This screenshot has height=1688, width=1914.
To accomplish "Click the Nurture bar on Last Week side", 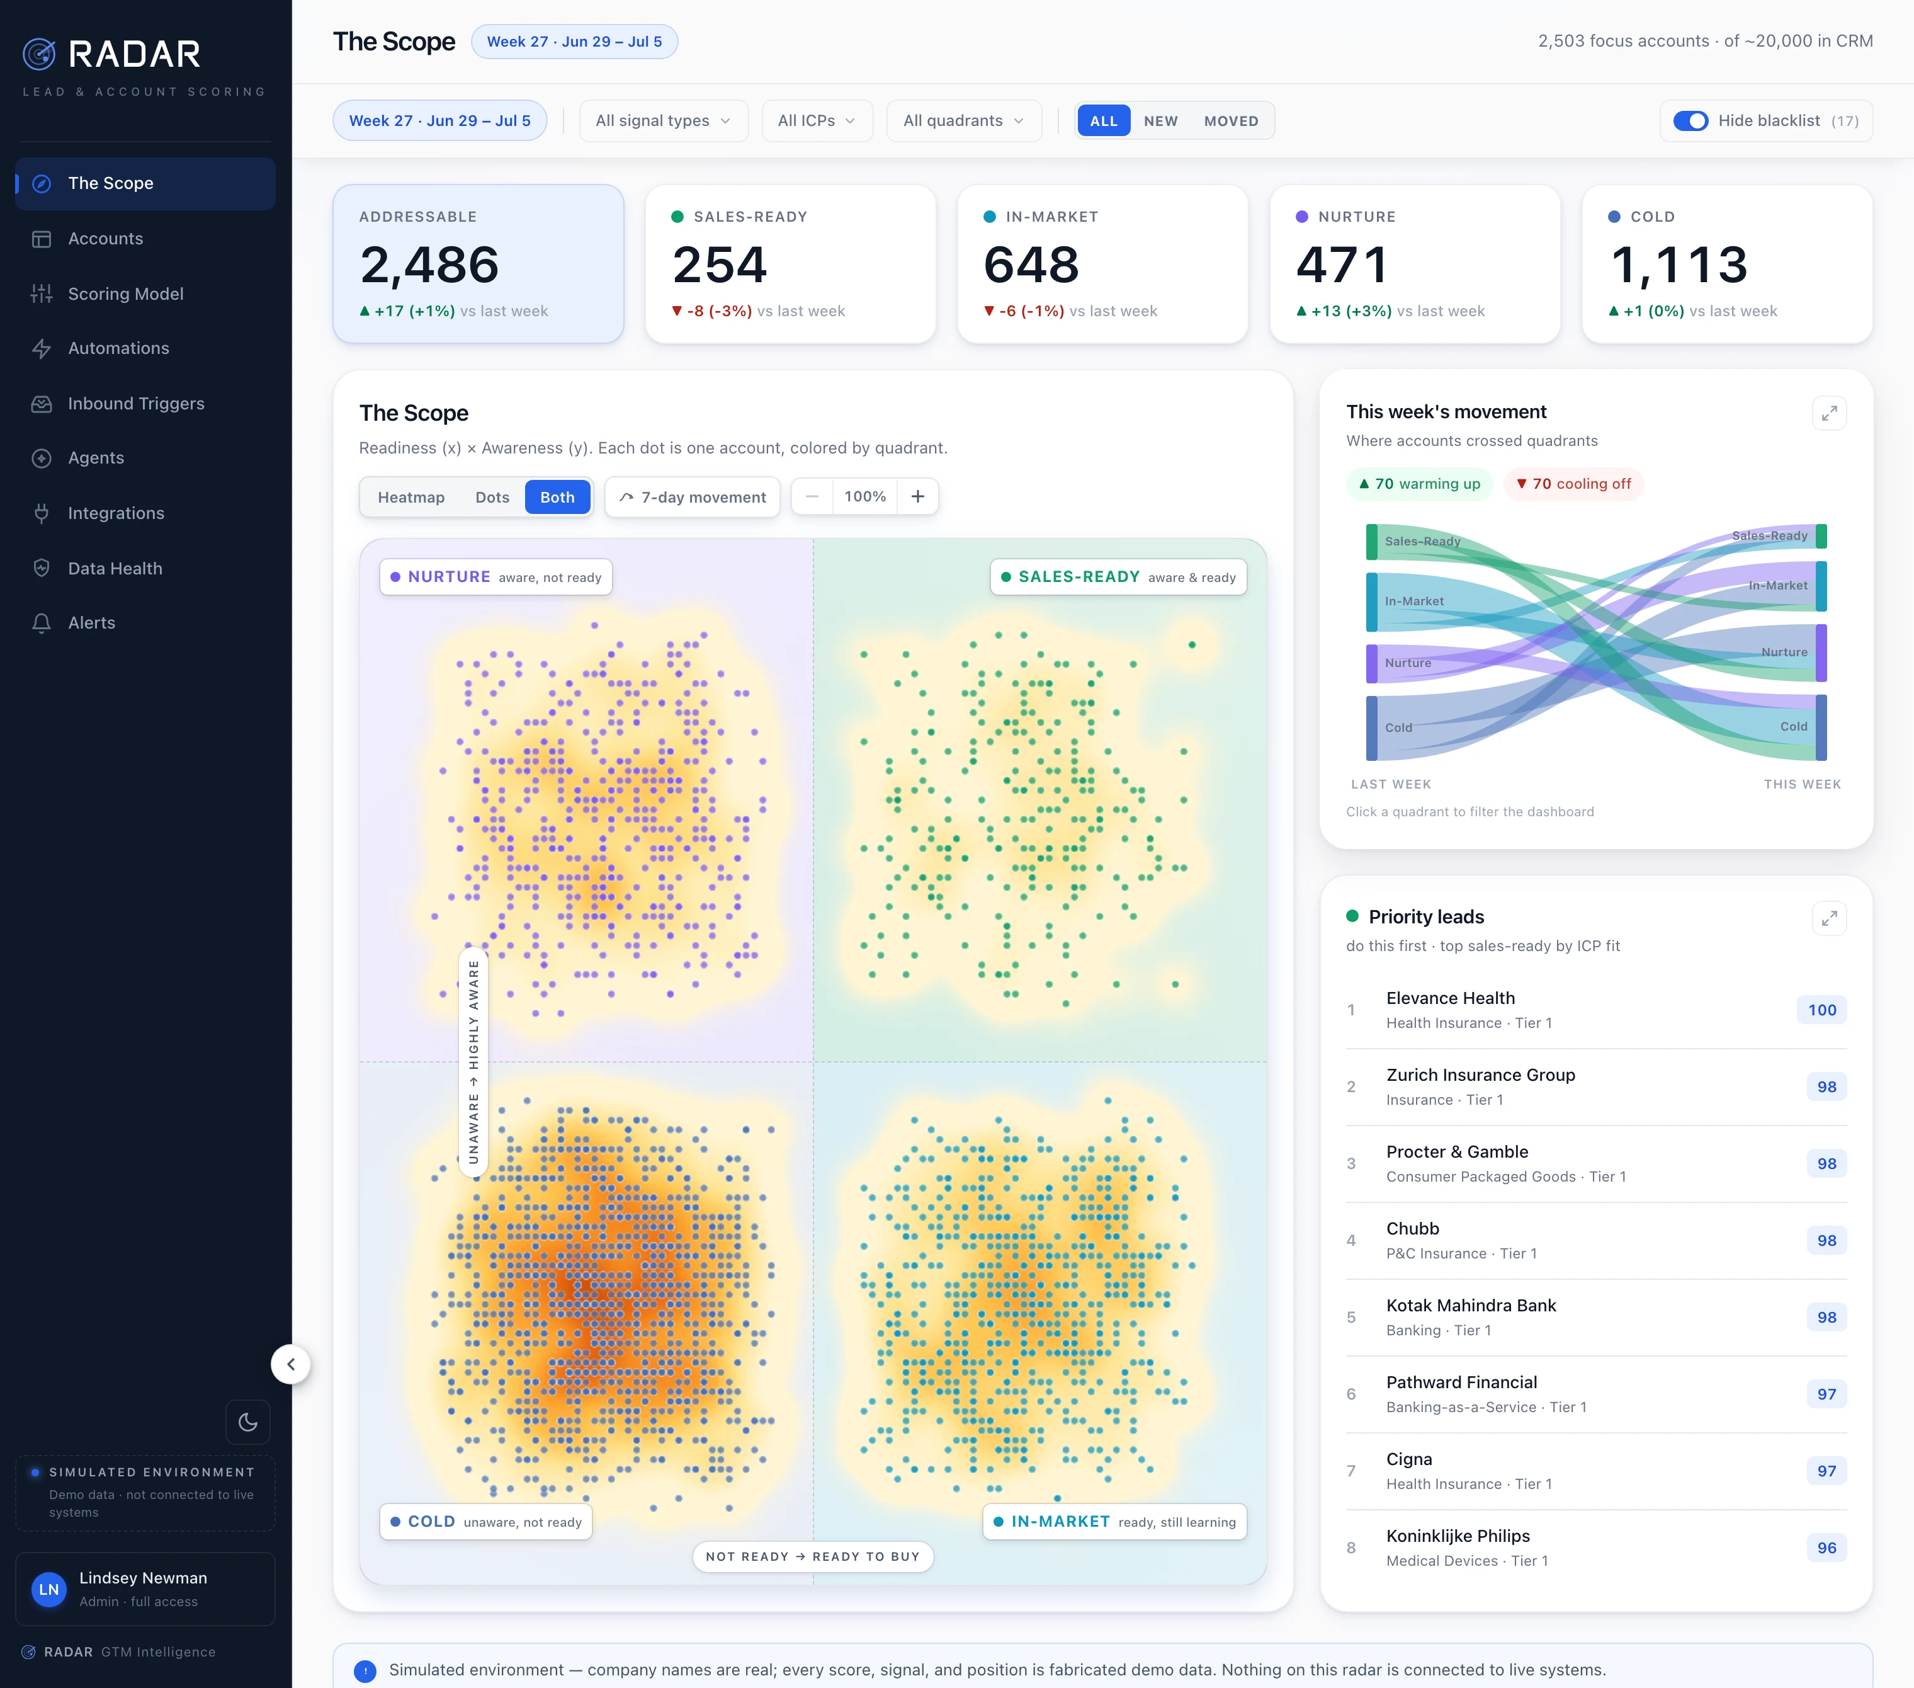I will point(1372,663).
